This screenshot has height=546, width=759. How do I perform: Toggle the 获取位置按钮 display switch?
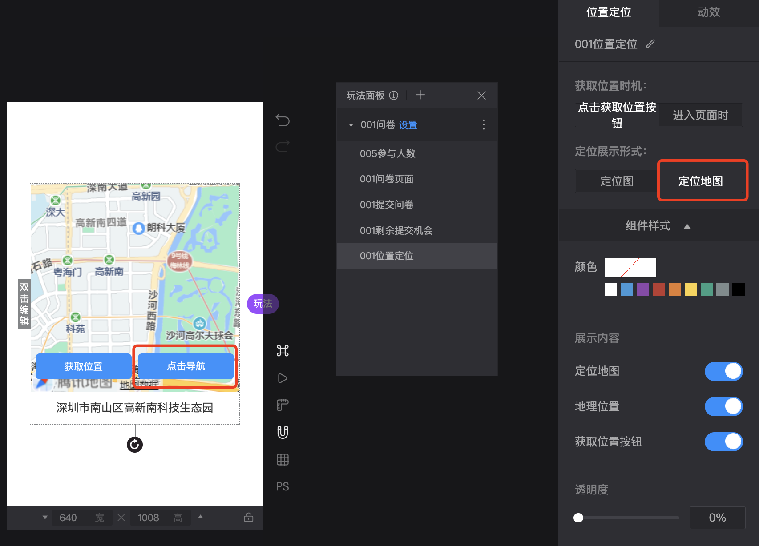pos(723,442)
